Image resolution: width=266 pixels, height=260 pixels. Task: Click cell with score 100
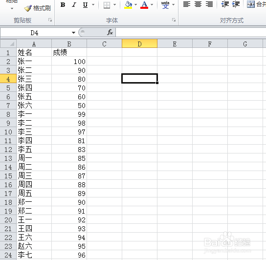pyautogui.click(x=69, y=61)
